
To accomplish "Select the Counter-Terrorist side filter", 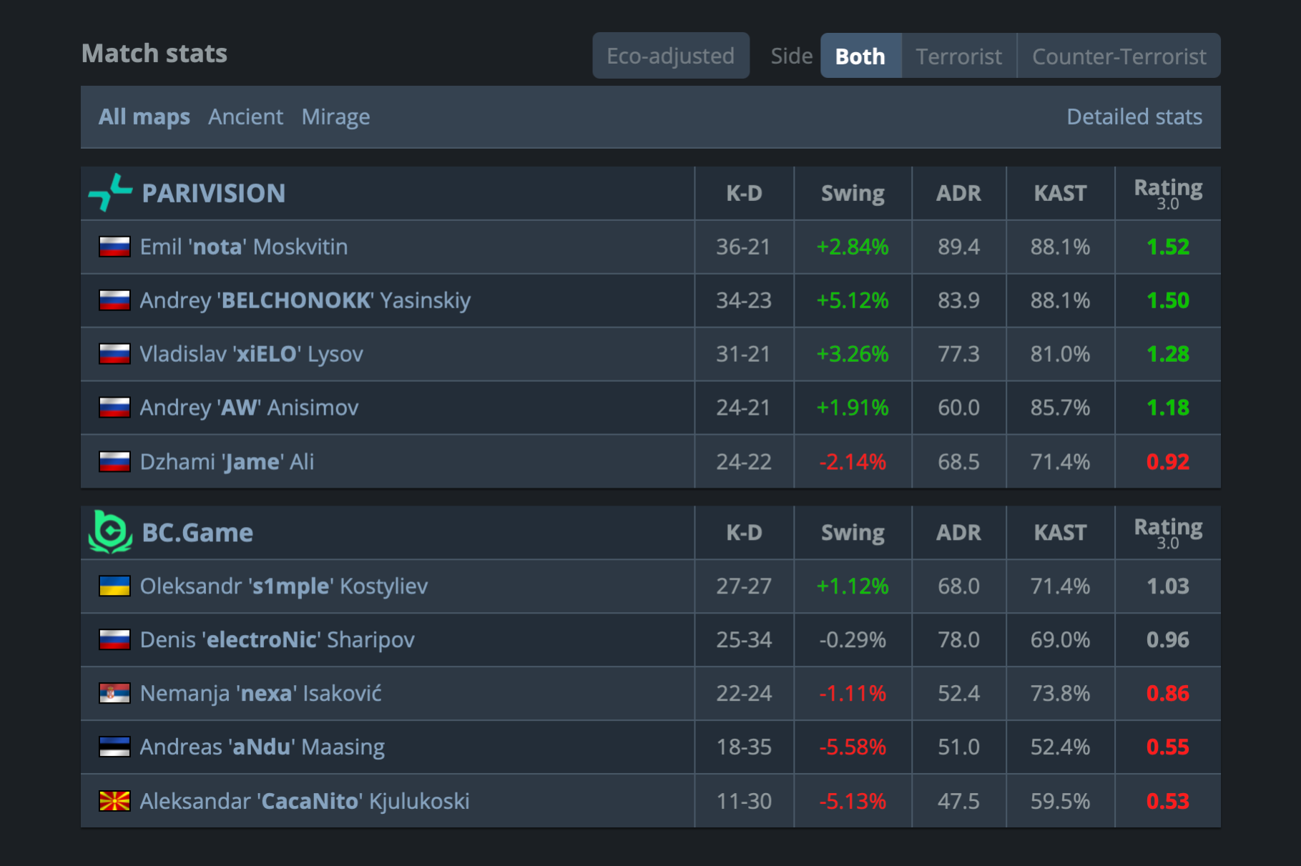I will [x=1119, y=56].
